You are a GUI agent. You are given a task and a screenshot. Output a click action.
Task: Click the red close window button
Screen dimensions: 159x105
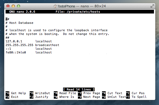pyautogui.click(x=8, y=6)
